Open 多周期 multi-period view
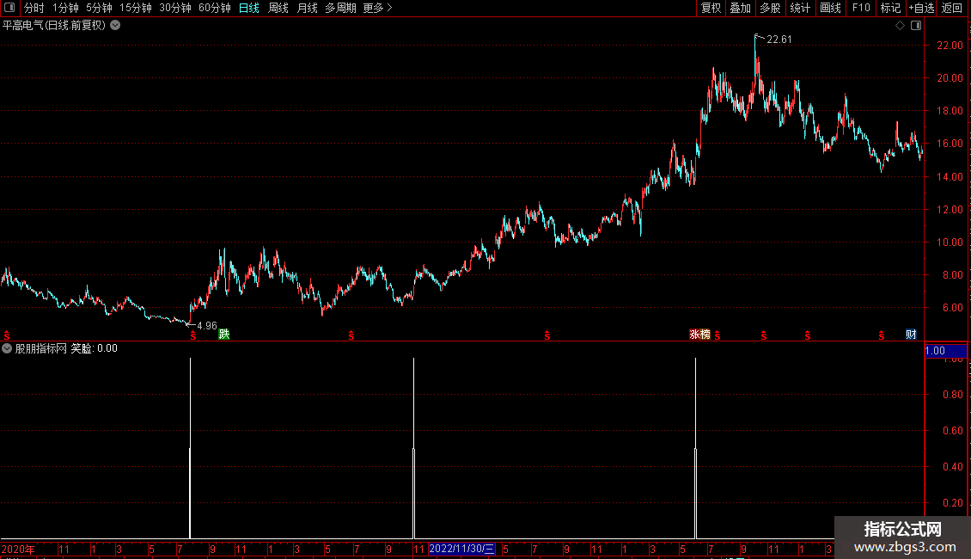Viewport: 971px width, 559px height. 340,8
